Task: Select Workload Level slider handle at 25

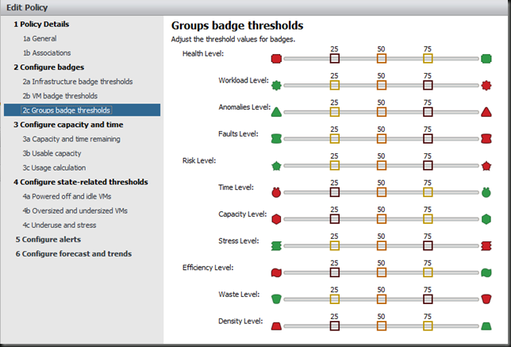Action: coord(335,86)
